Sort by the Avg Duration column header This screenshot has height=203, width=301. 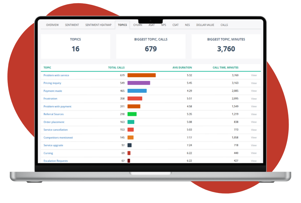click(182, 68)
